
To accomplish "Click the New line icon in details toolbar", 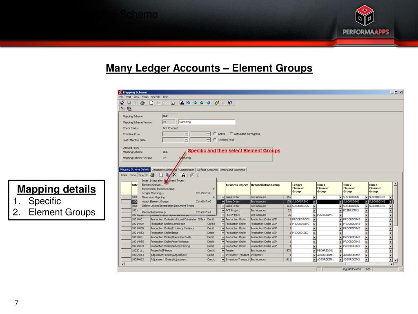I will pos(161,175).
